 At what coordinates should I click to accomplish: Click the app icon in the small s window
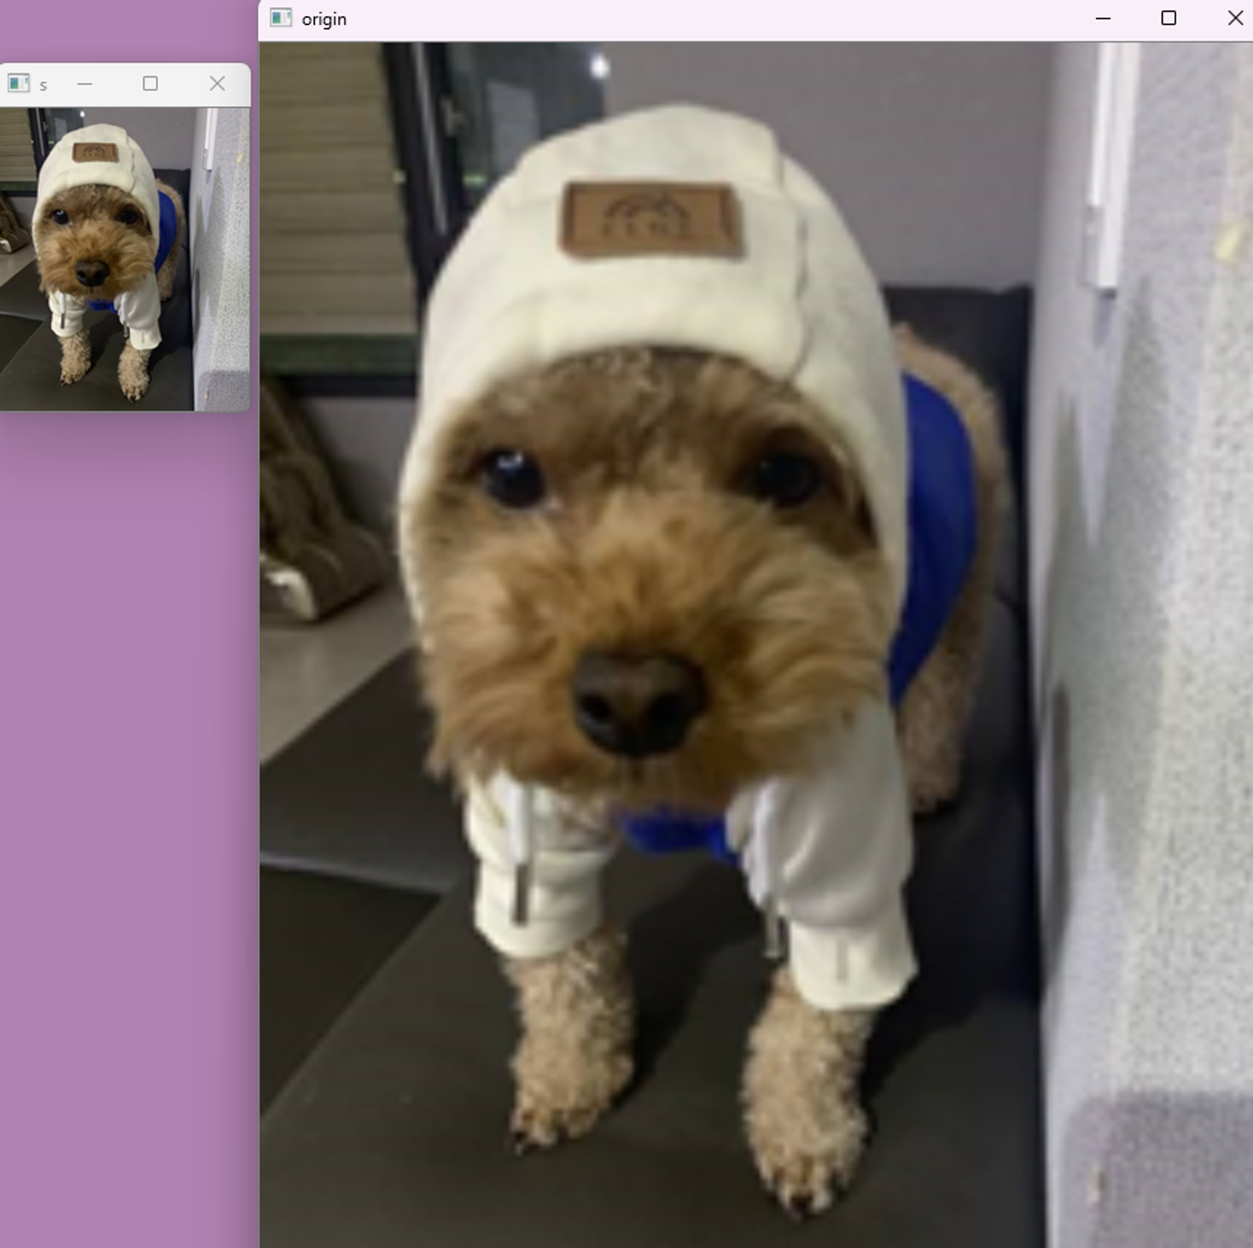(x=18, y=84)
